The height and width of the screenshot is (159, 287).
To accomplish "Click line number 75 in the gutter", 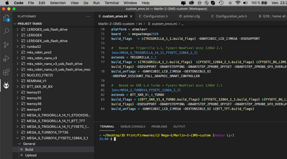I will pos(103,53).
